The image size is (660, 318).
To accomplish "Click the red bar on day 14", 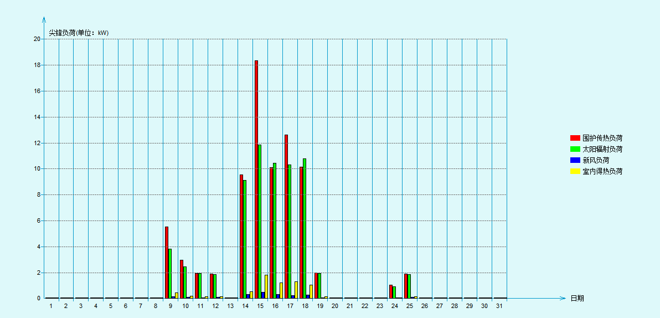I will click(241, 236).
